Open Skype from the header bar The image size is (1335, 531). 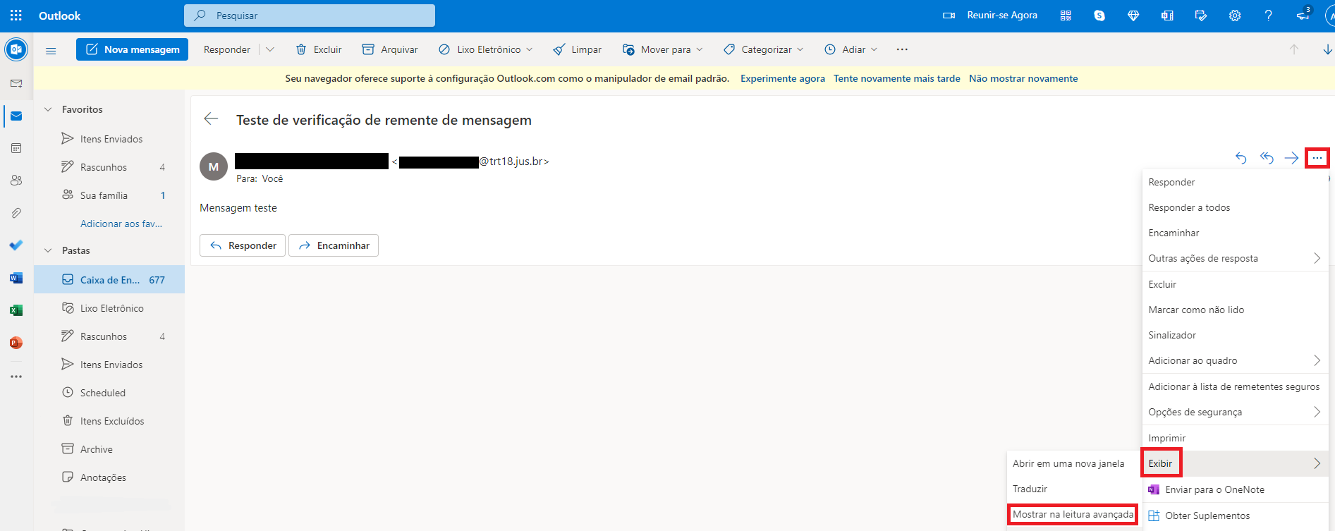click(x=1099, y=16)
